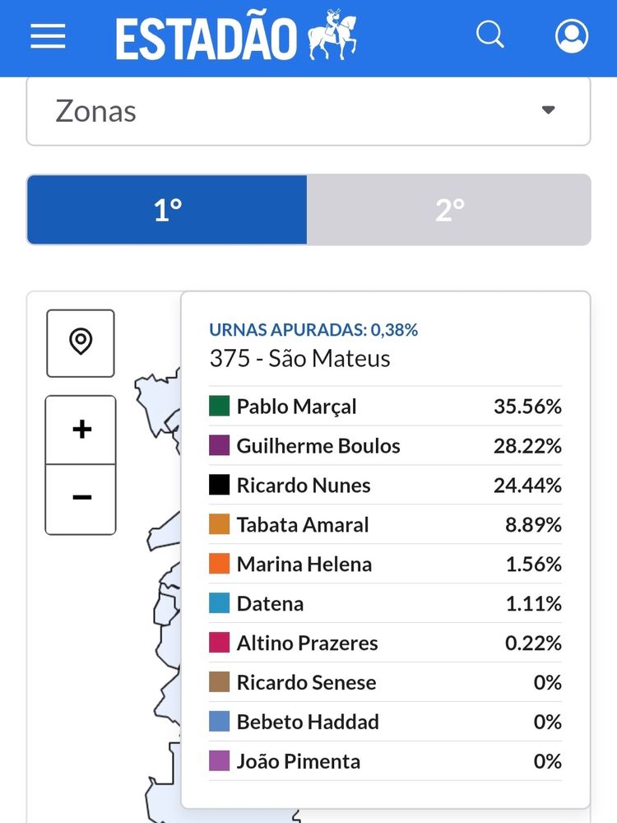The image size is (617, 823).
Task: Zoom in on the map
Action: (81, 430)
